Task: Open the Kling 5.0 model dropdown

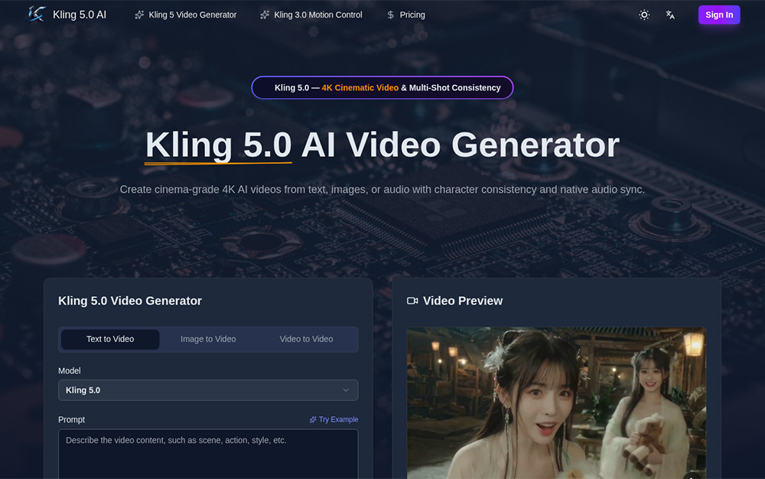Action: coord(208,390)
